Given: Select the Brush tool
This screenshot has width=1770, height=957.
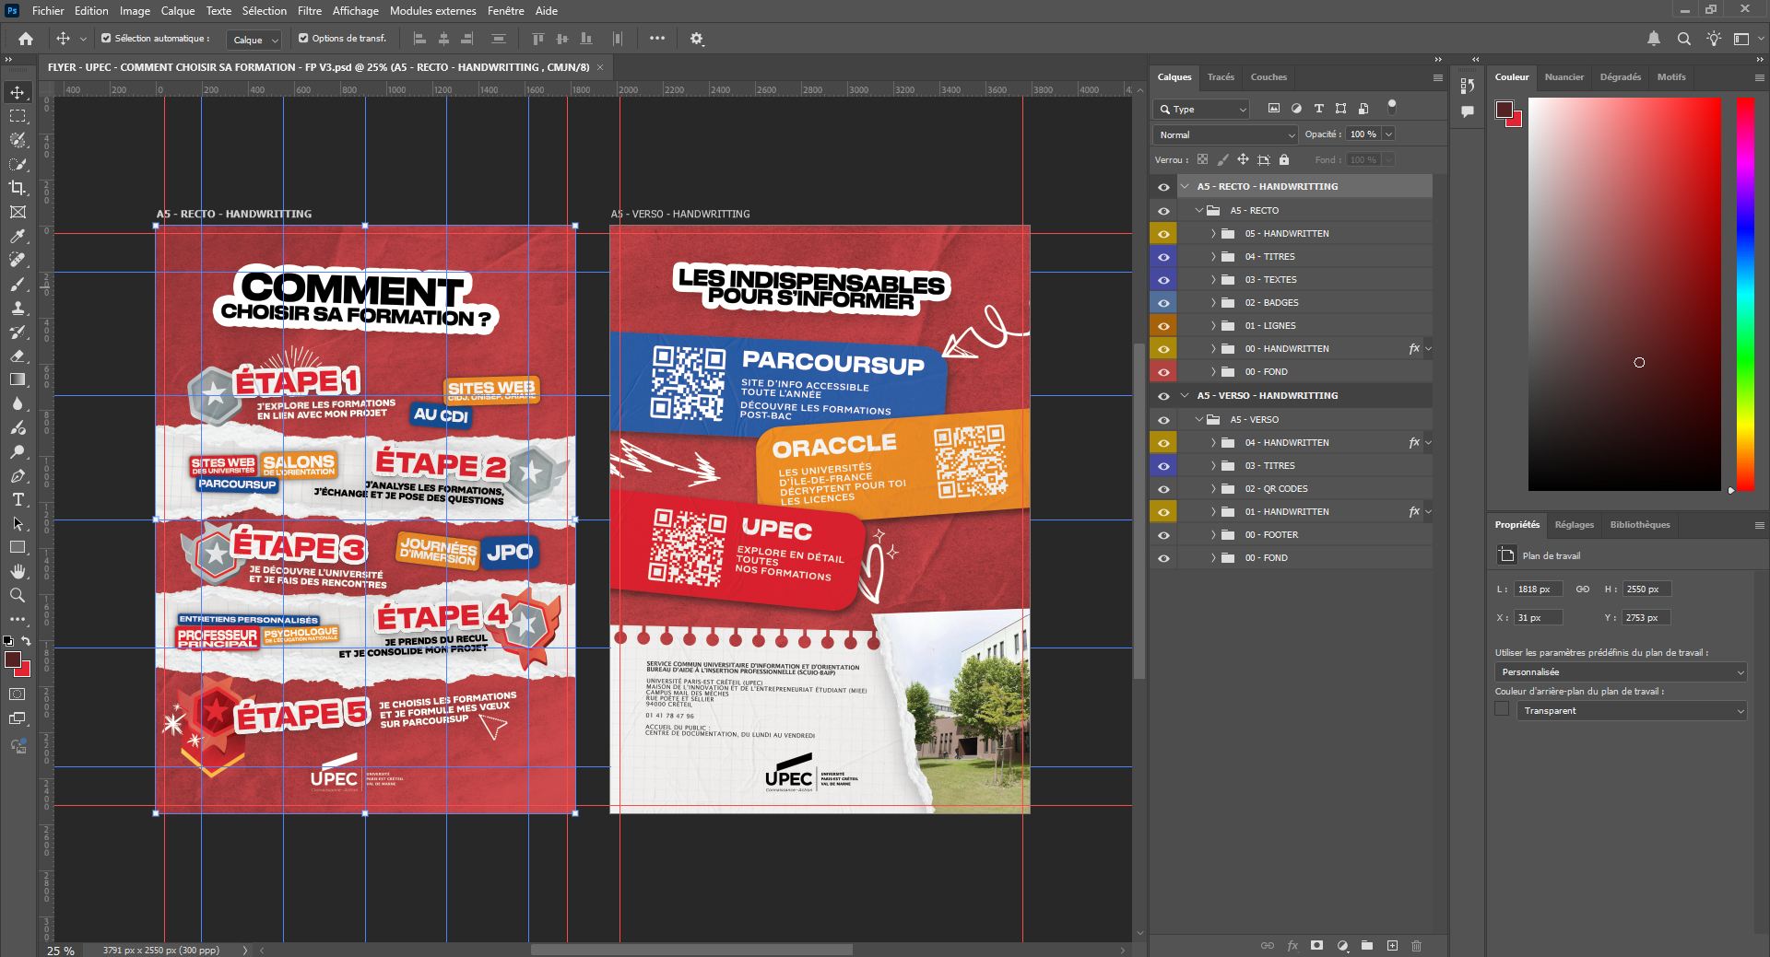Looking at the screenshot, I should click(18, 284).
